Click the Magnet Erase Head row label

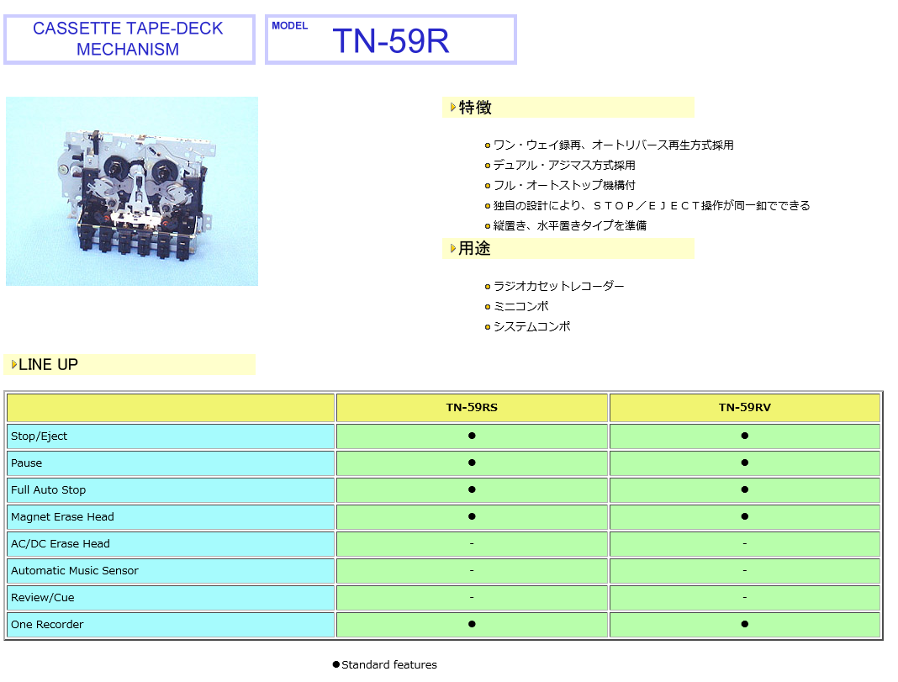click(62, 517)
